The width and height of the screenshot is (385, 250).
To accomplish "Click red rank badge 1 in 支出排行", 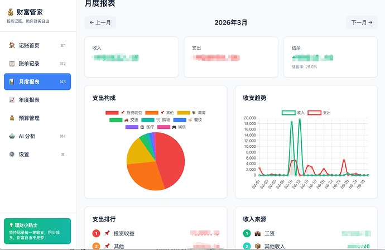I will coord(96,233).
